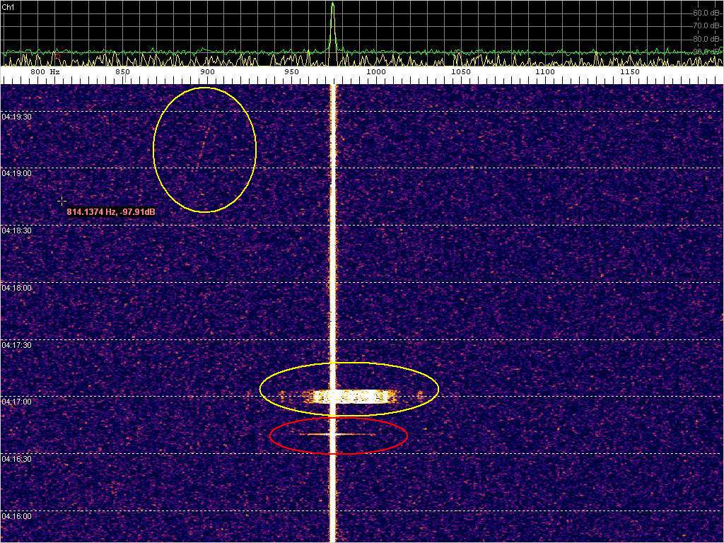724x543 pixels.
Task: Click the 814.1374 Hz readout label
Action: [x=111, y=211]
